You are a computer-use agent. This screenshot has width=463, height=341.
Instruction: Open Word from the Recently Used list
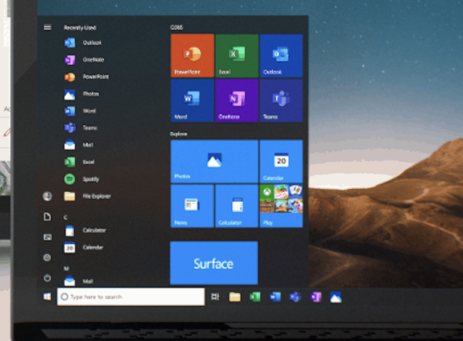click(x=80, y=111)
